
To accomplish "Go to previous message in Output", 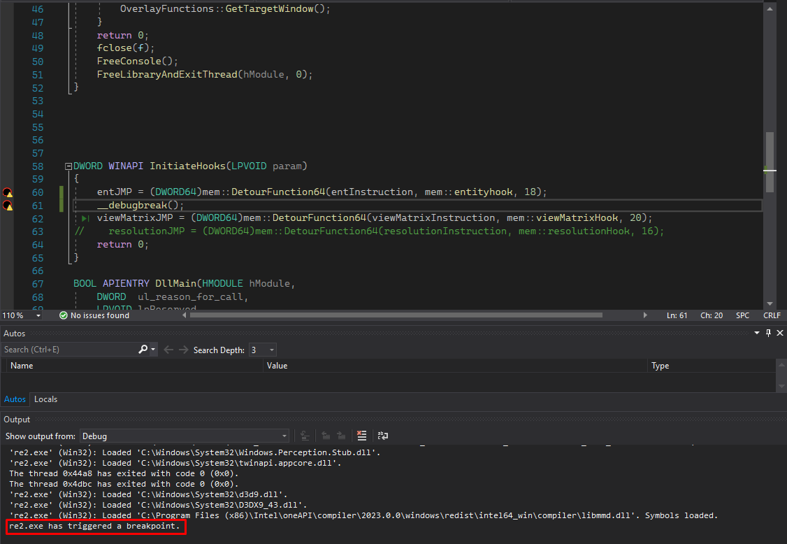I will pyautogui.click(x=326, y=436).
